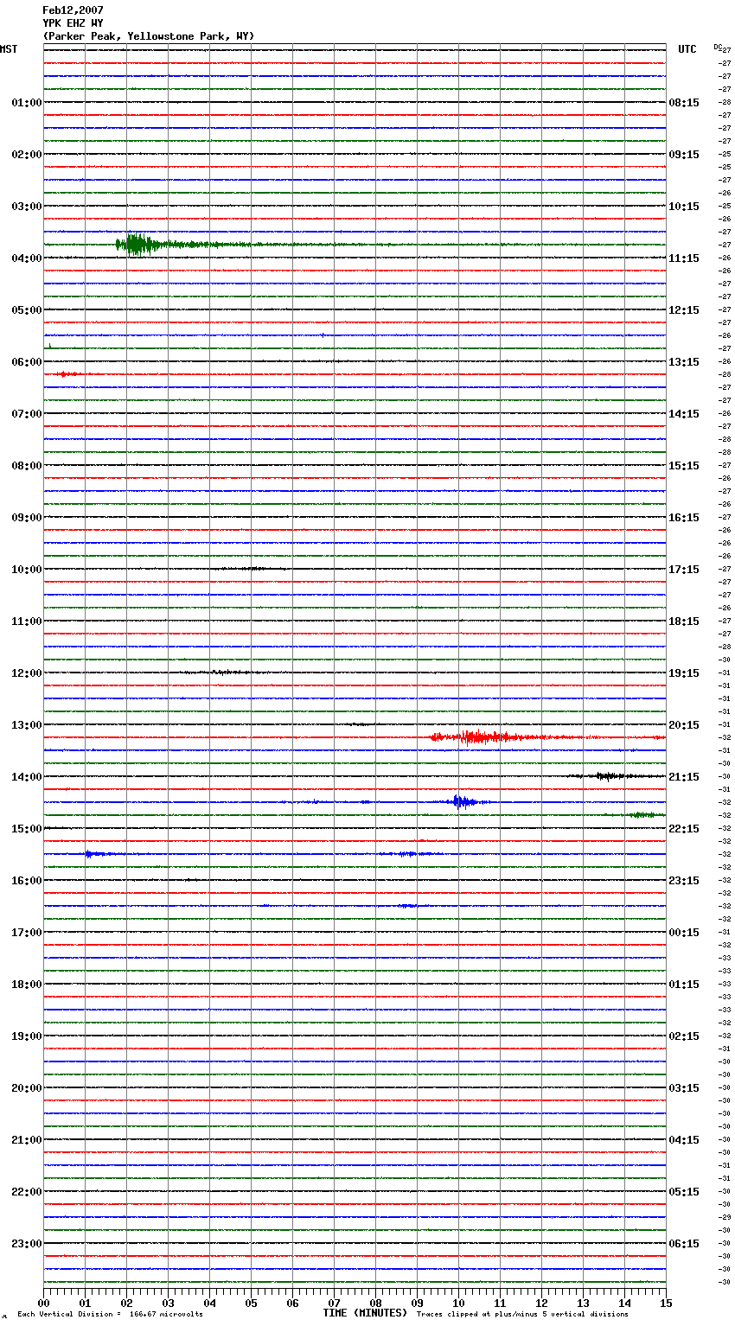Image resolution: width=735 pixels, height=1326 pixels.
Task: Click the blue seismic burst below 14:00 near minute 10
Action: coord(463,802)
